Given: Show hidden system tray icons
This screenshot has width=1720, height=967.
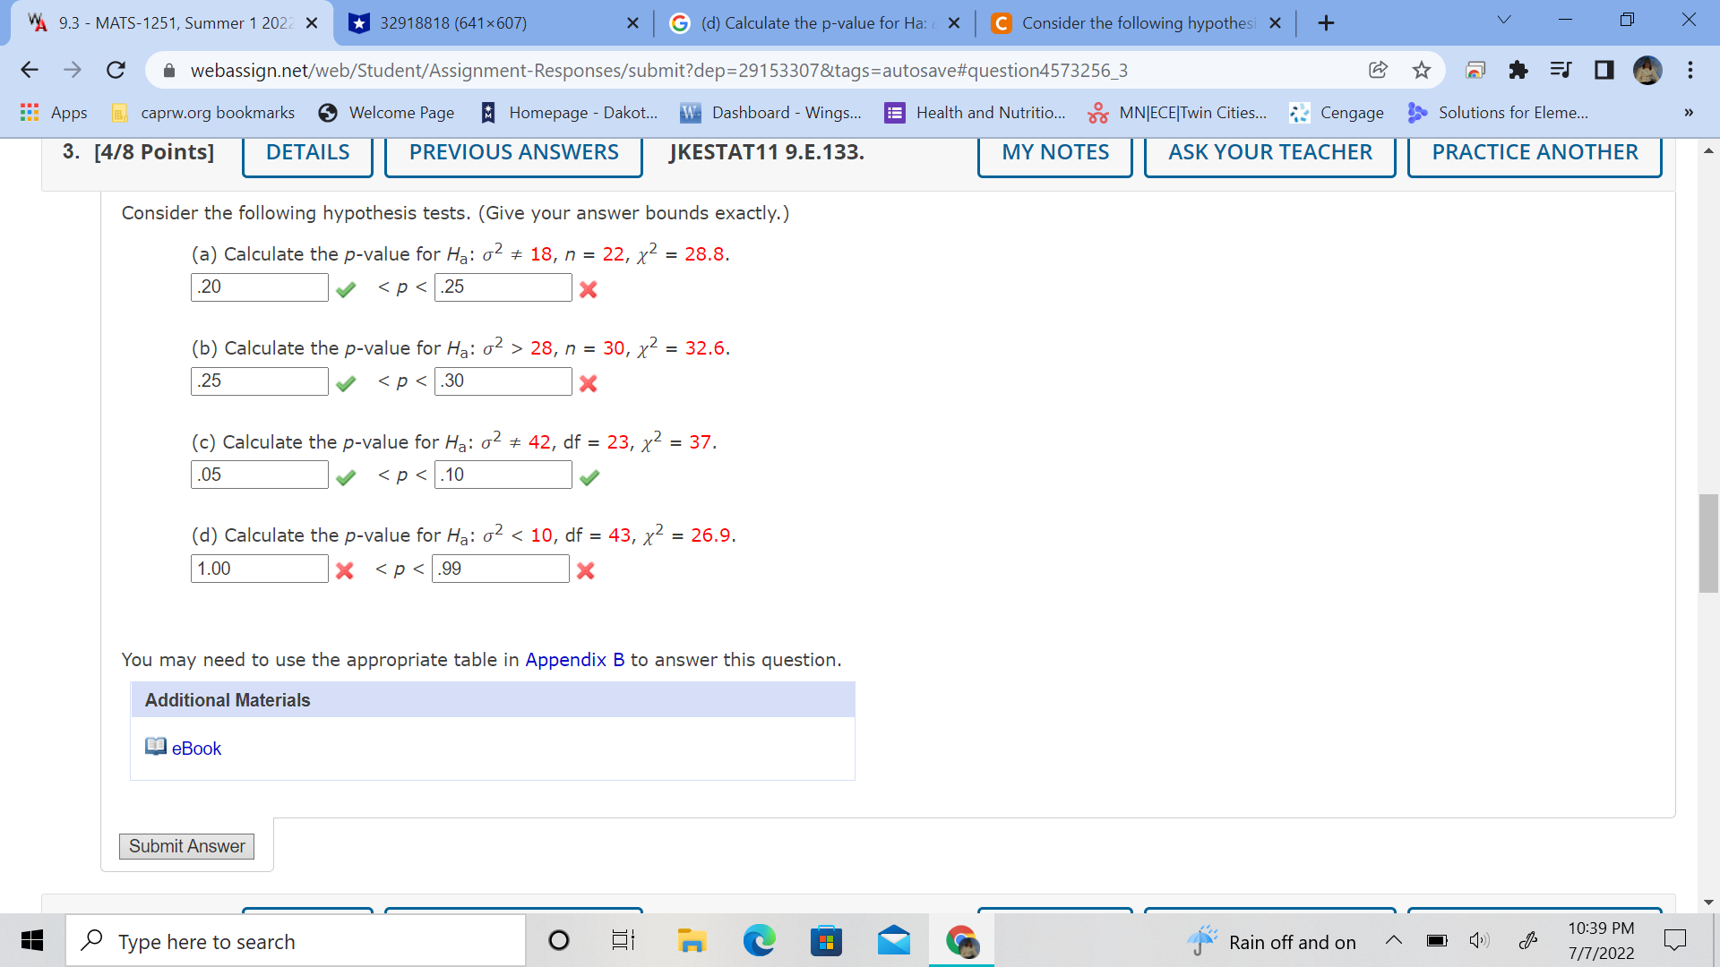Looking at the screenshot, I should tap(1393, 941).
